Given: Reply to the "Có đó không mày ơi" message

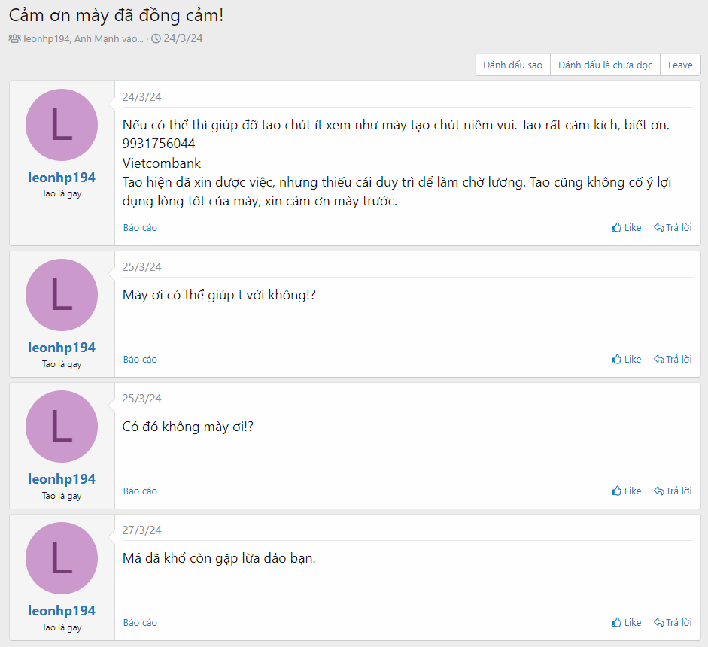Looking at the screenshot, I should coord(673,491).
